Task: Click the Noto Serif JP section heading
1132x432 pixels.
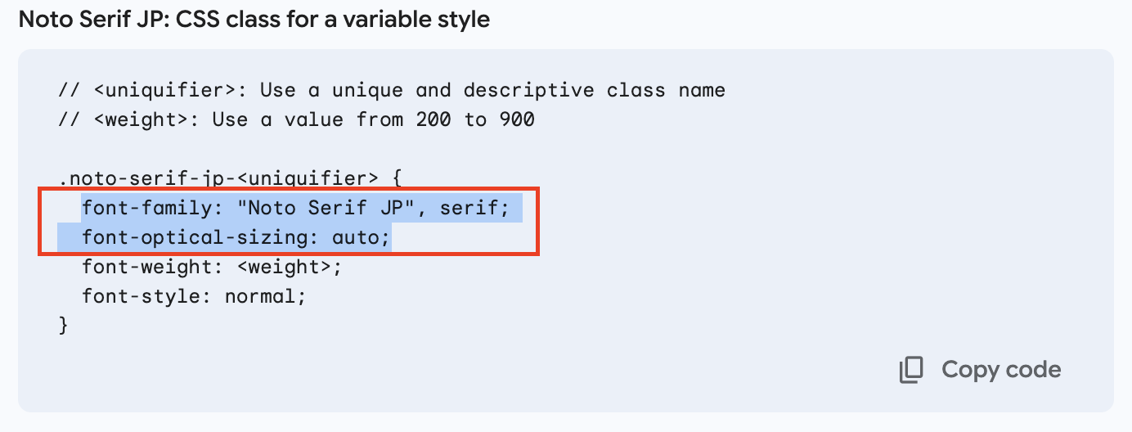Action: tap(254, 20)
